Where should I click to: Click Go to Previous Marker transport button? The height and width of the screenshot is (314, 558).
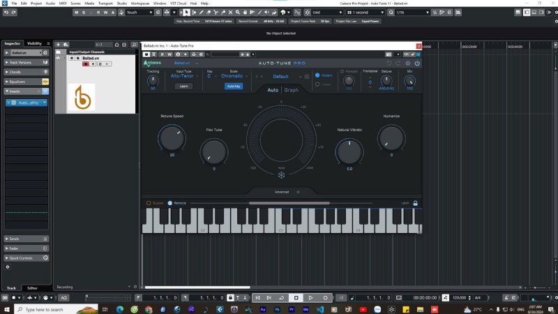point(257,298)
